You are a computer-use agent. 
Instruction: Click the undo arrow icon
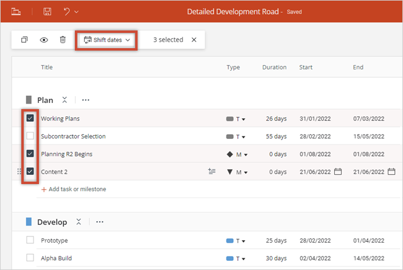66,12
